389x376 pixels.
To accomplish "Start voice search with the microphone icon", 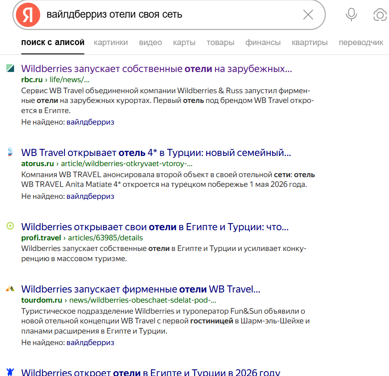I will pos(351,15).
